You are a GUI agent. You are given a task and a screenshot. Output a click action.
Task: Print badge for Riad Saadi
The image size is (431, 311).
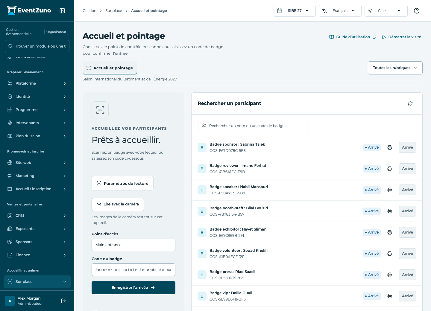[390, 275]
